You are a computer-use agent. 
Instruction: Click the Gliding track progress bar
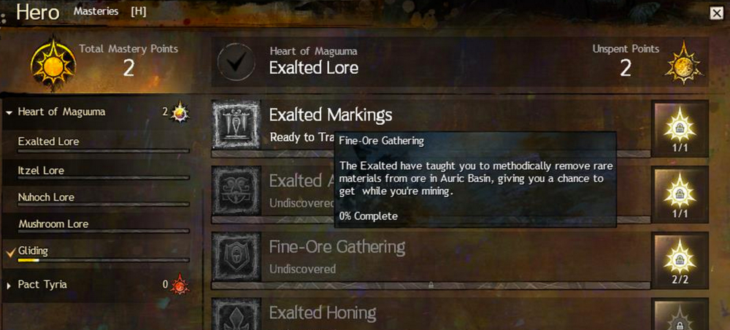pos(104,260)
